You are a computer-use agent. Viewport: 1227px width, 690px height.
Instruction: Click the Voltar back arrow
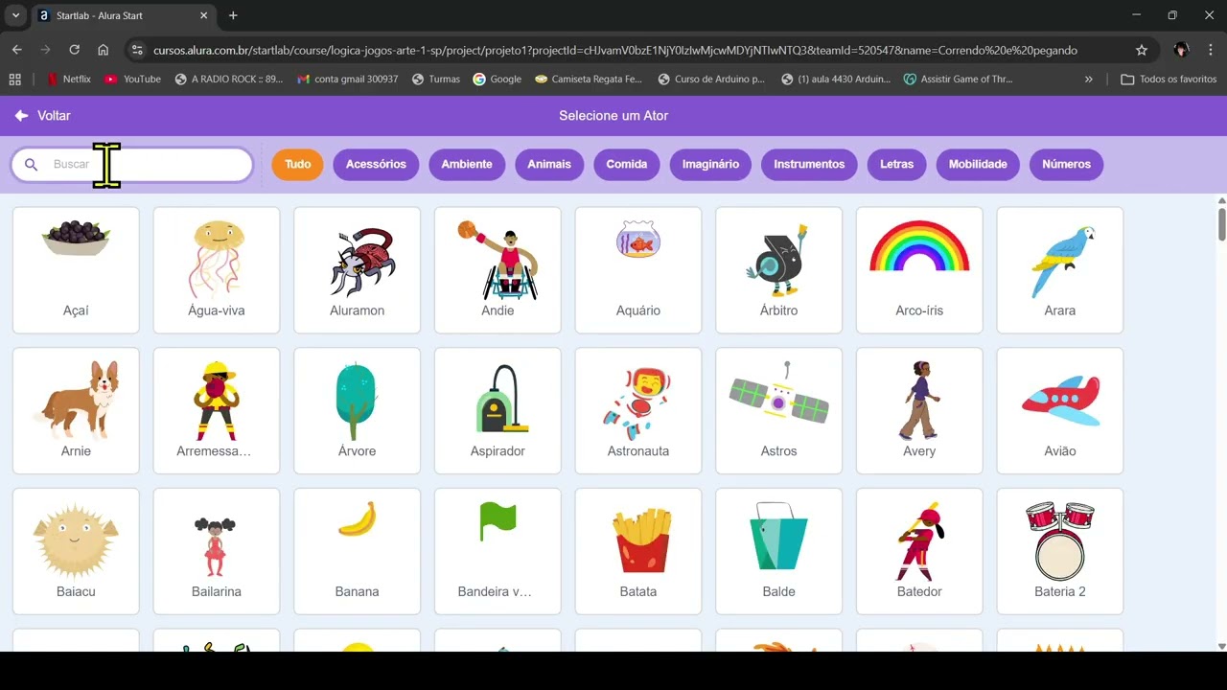[x=21, y=115]
